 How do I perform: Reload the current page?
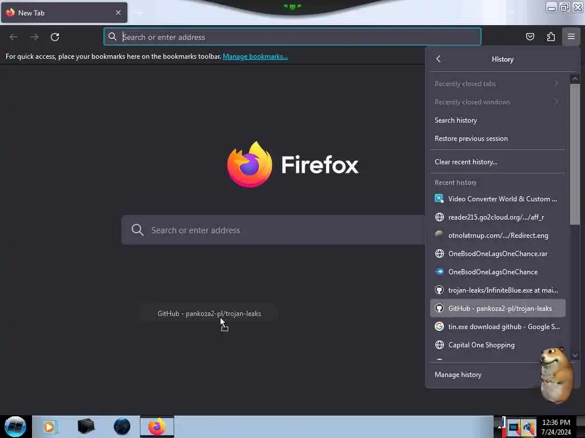click(55, 37)
